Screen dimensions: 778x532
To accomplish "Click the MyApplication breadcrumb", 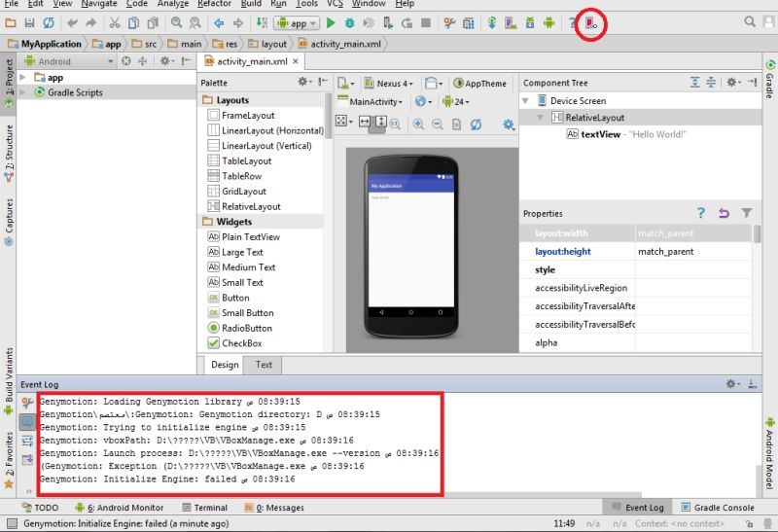I will click(45, 44).
